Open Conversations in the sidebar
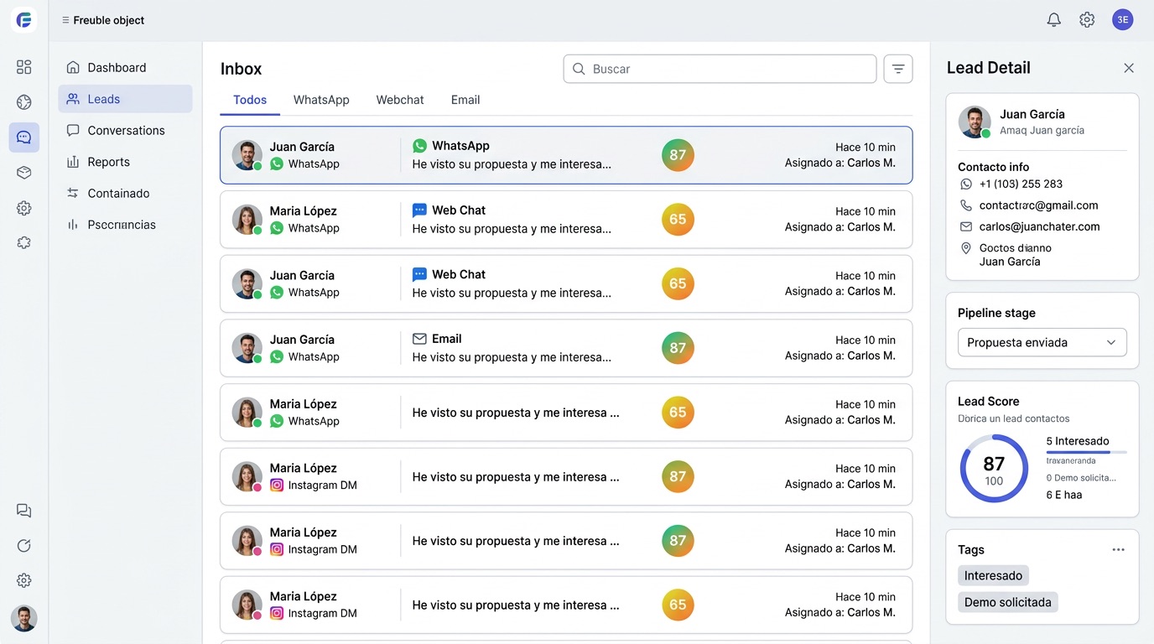The image size is (1154, 644). 125,131
